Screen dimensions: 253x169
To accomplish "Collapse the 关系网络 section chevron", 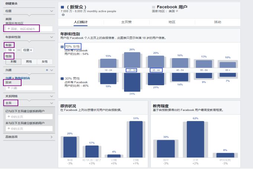I will coord(52,96).
